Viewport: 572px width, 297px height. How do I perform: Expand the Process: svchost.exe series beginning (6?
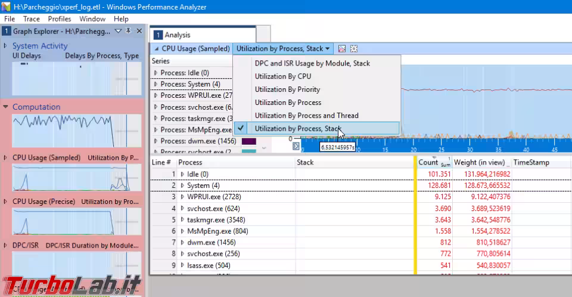click(x=156, y=107)
